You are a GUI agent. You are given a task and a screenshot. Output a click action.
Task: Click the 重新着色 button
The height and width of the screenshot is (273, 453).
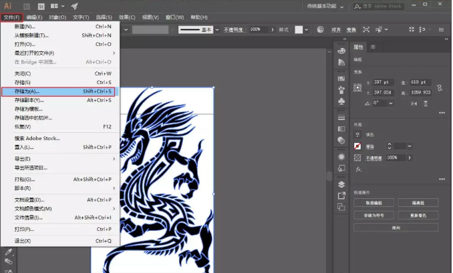point(418,216)
